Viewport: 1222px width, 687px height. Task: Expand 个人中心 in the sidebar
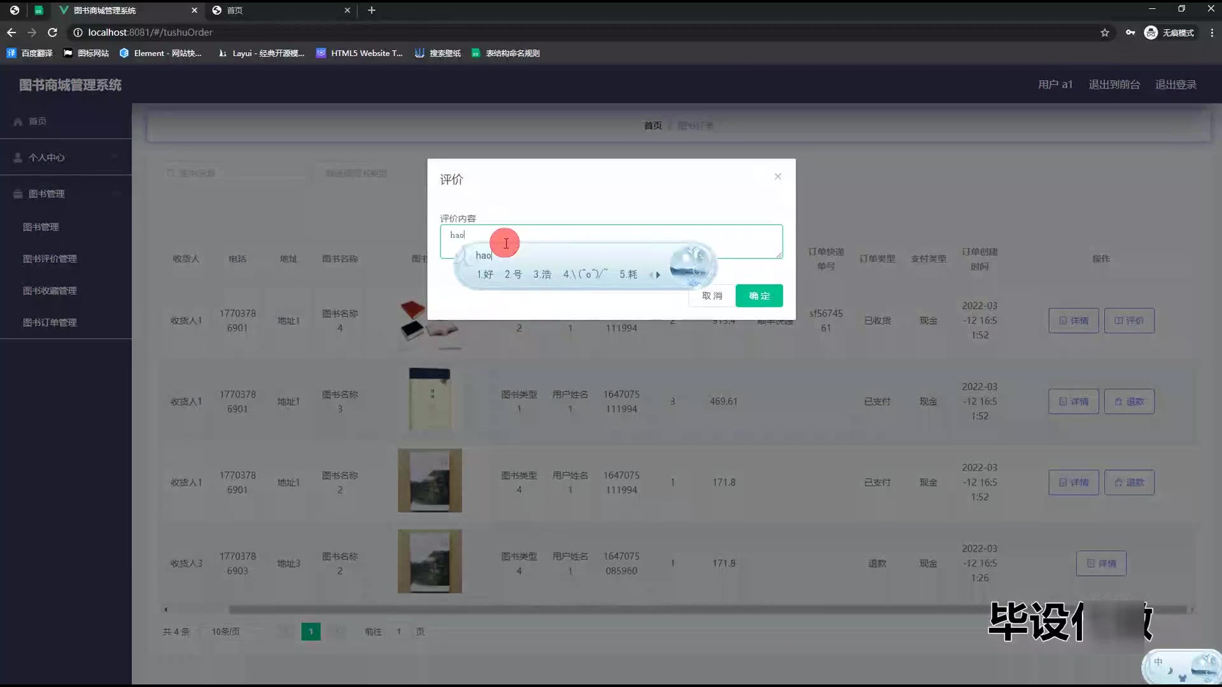coord(66,157)
